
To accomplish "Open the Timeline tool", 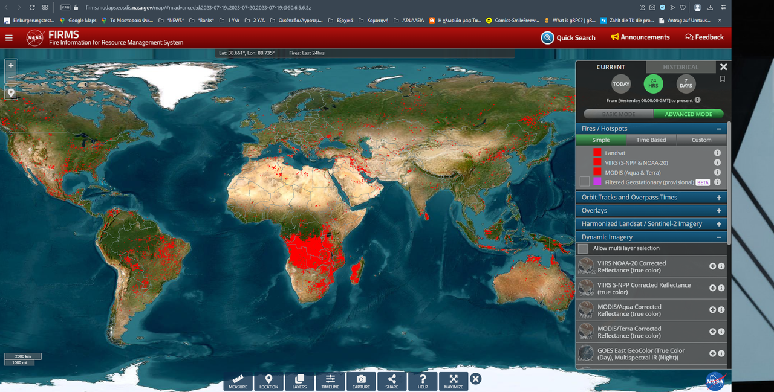I will point(330,381).
